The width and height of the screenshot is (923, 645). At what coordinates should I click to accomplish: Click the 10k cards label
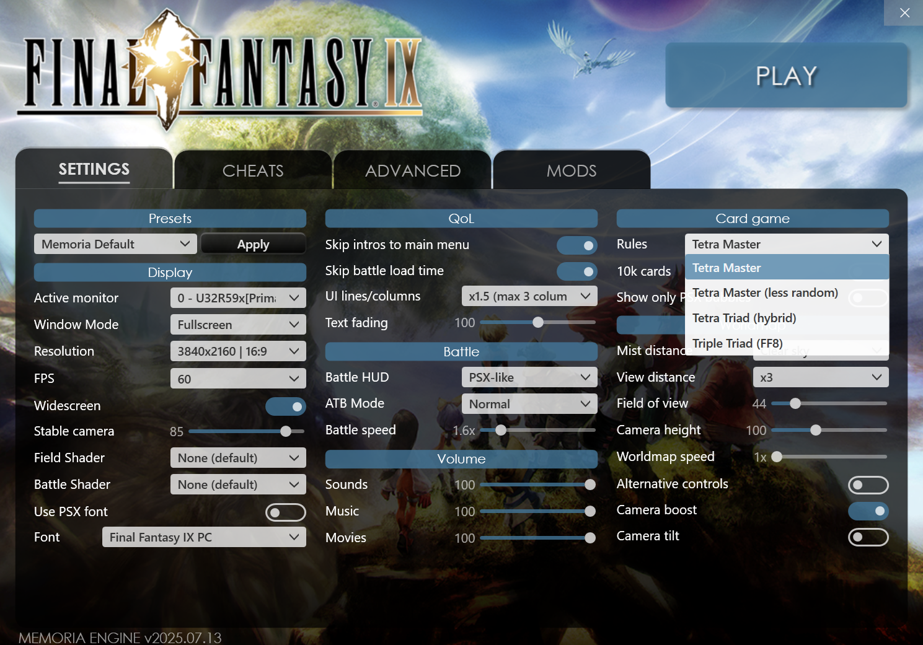click(x=644, y=271)
